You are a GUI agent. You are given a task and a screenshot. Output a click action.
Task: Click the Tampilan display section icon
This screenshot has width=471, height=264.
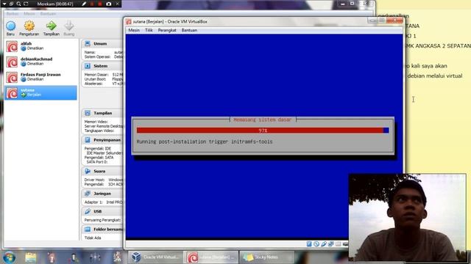(x=88, y=113)
